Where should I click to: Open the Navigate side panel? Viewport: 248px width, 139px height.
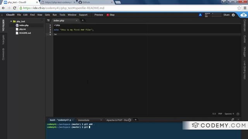pos(3,39)
